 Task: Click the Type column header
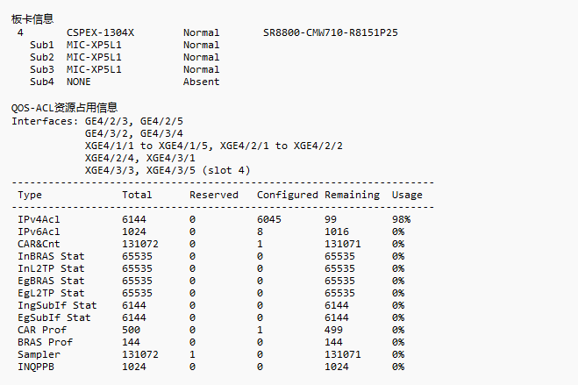[30, 195]
